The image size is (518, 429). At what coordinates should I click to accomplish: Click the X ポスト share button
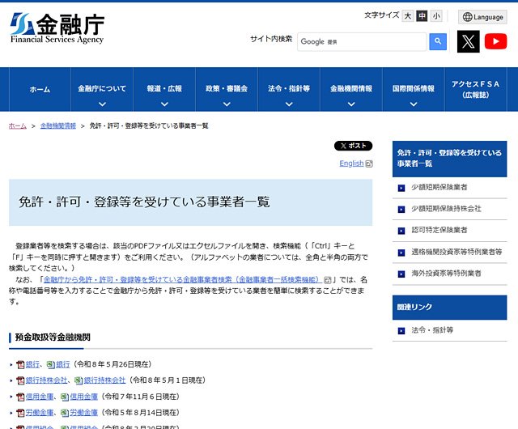353,146
